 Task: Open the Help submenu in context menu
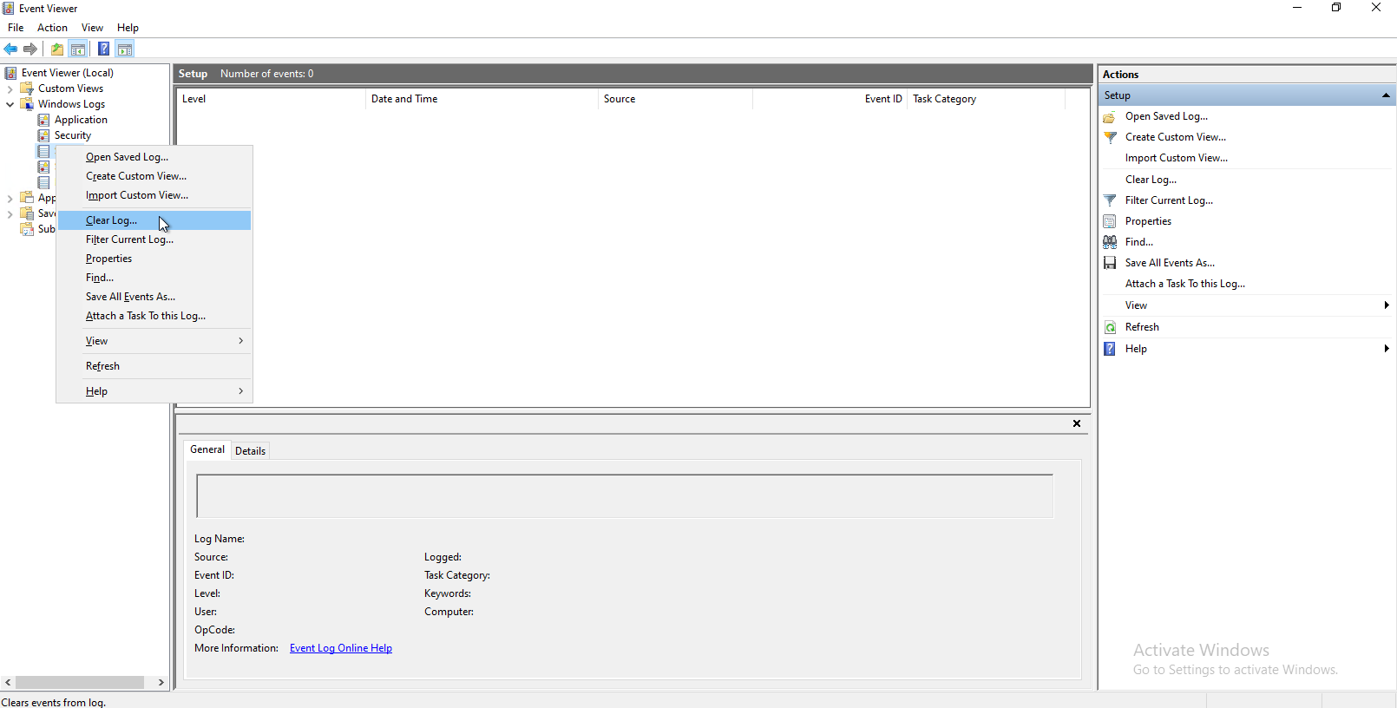(154, 391)
